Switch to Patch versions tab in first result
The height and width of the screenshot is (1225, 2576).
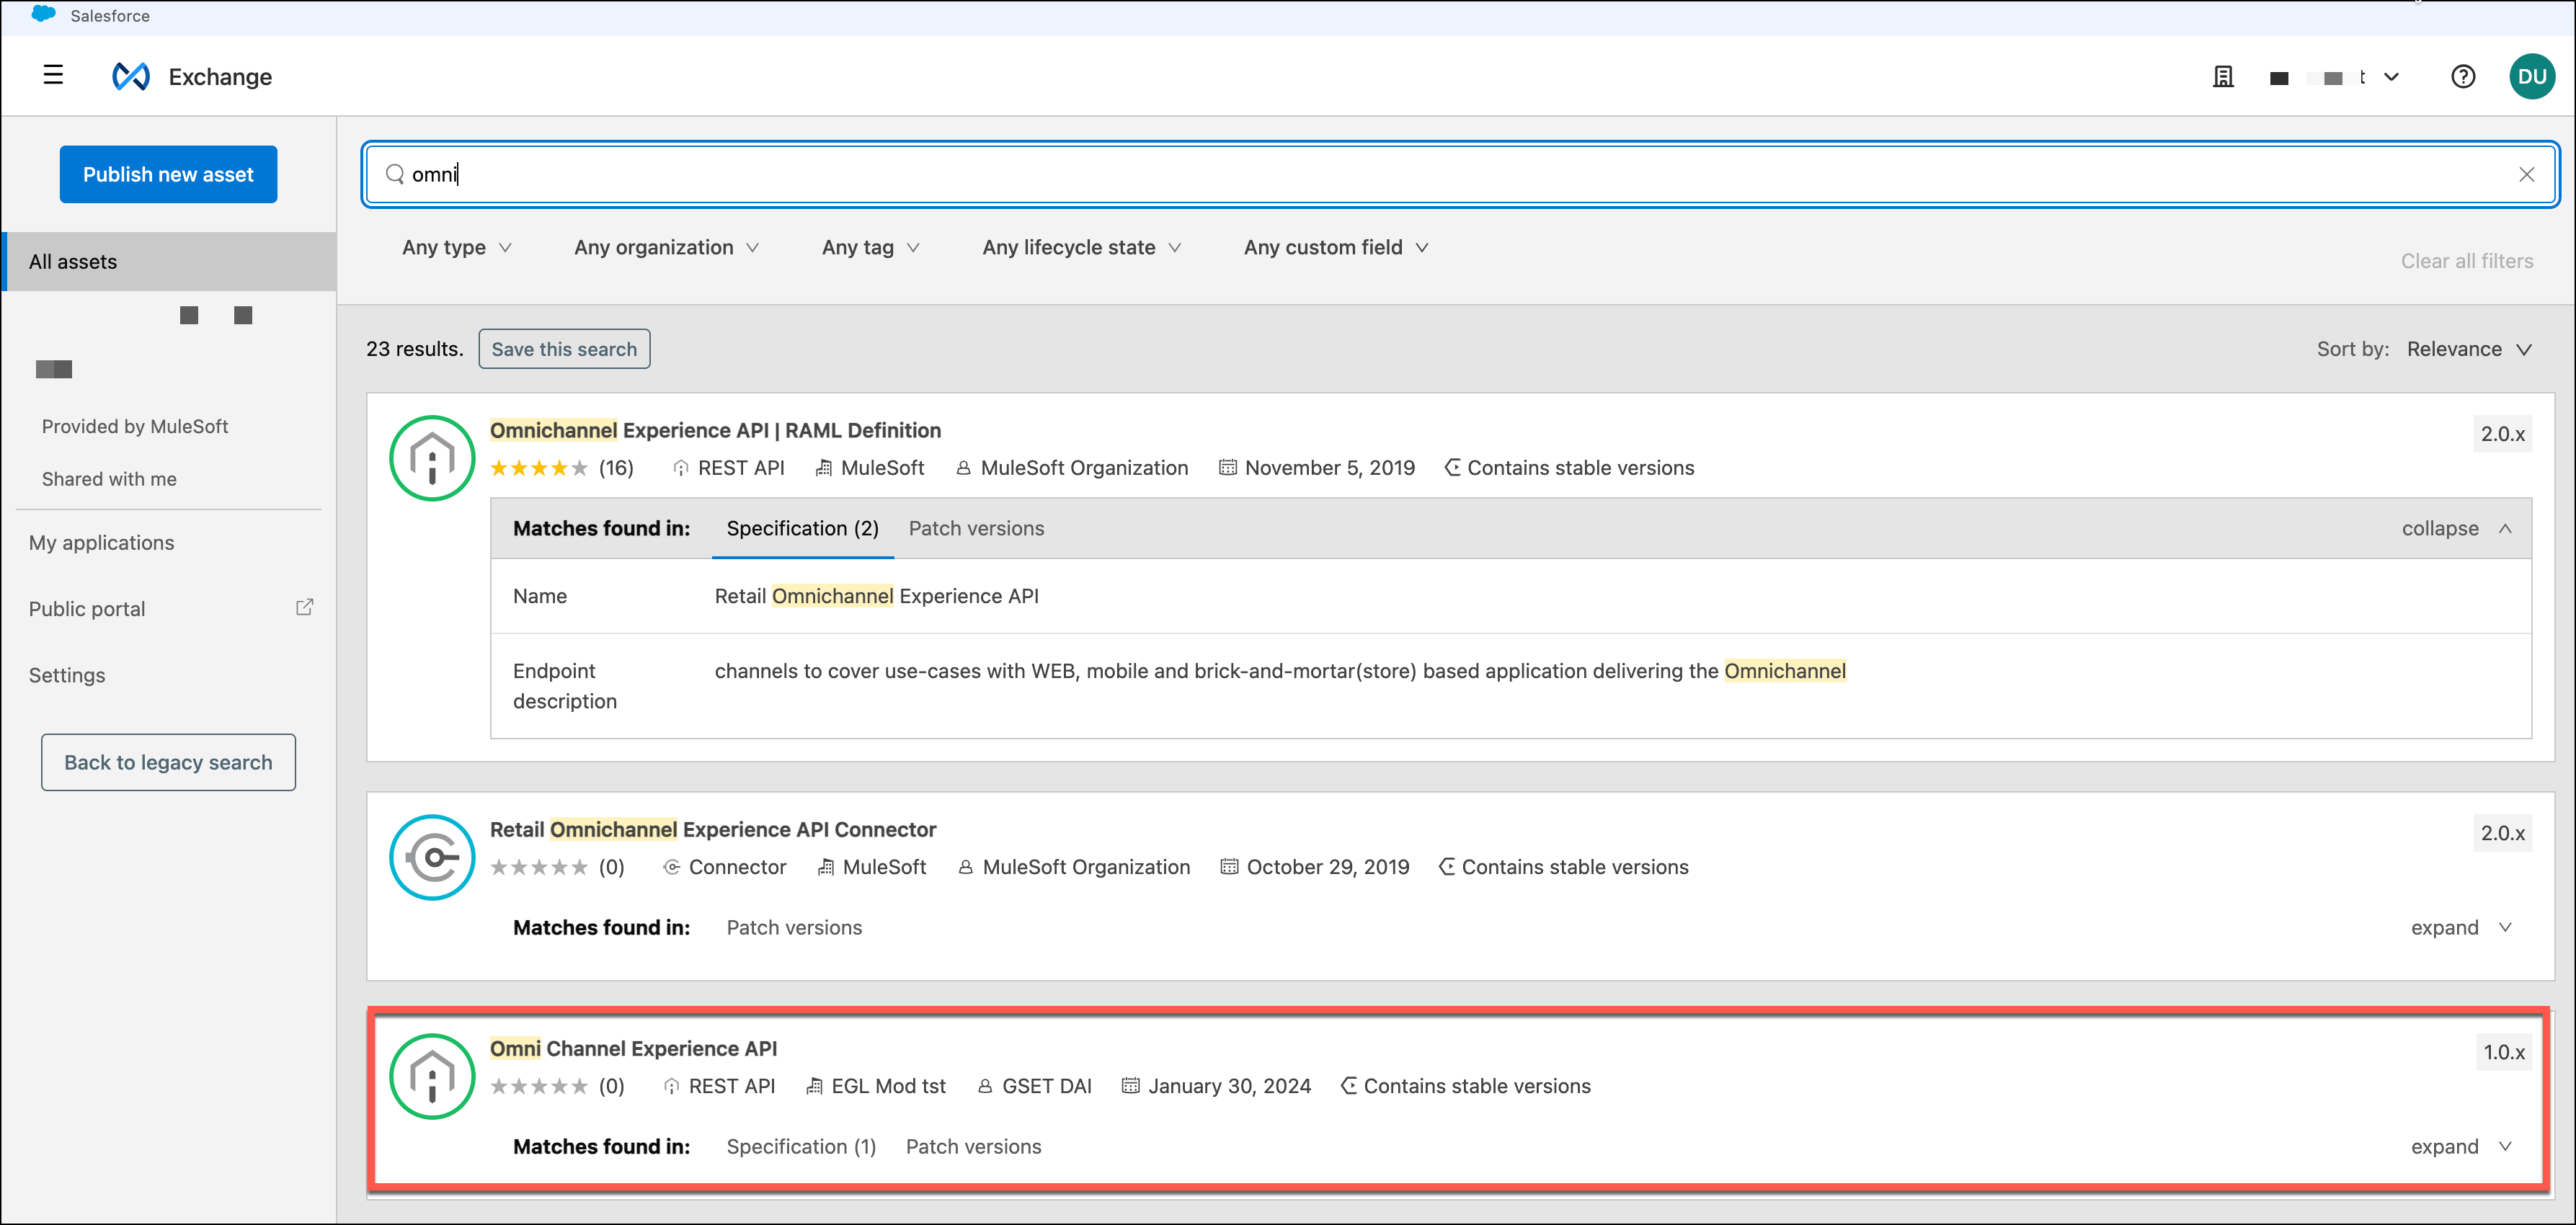[976, 528]
